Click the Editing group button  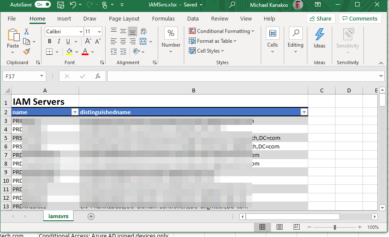[295, 40]
